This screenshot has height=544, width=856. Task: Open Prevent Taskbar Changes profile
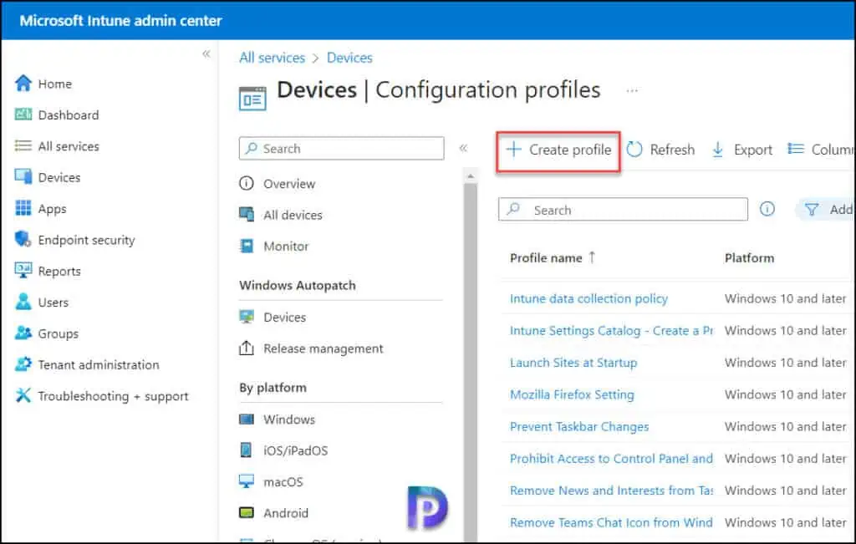pos(579,427)
